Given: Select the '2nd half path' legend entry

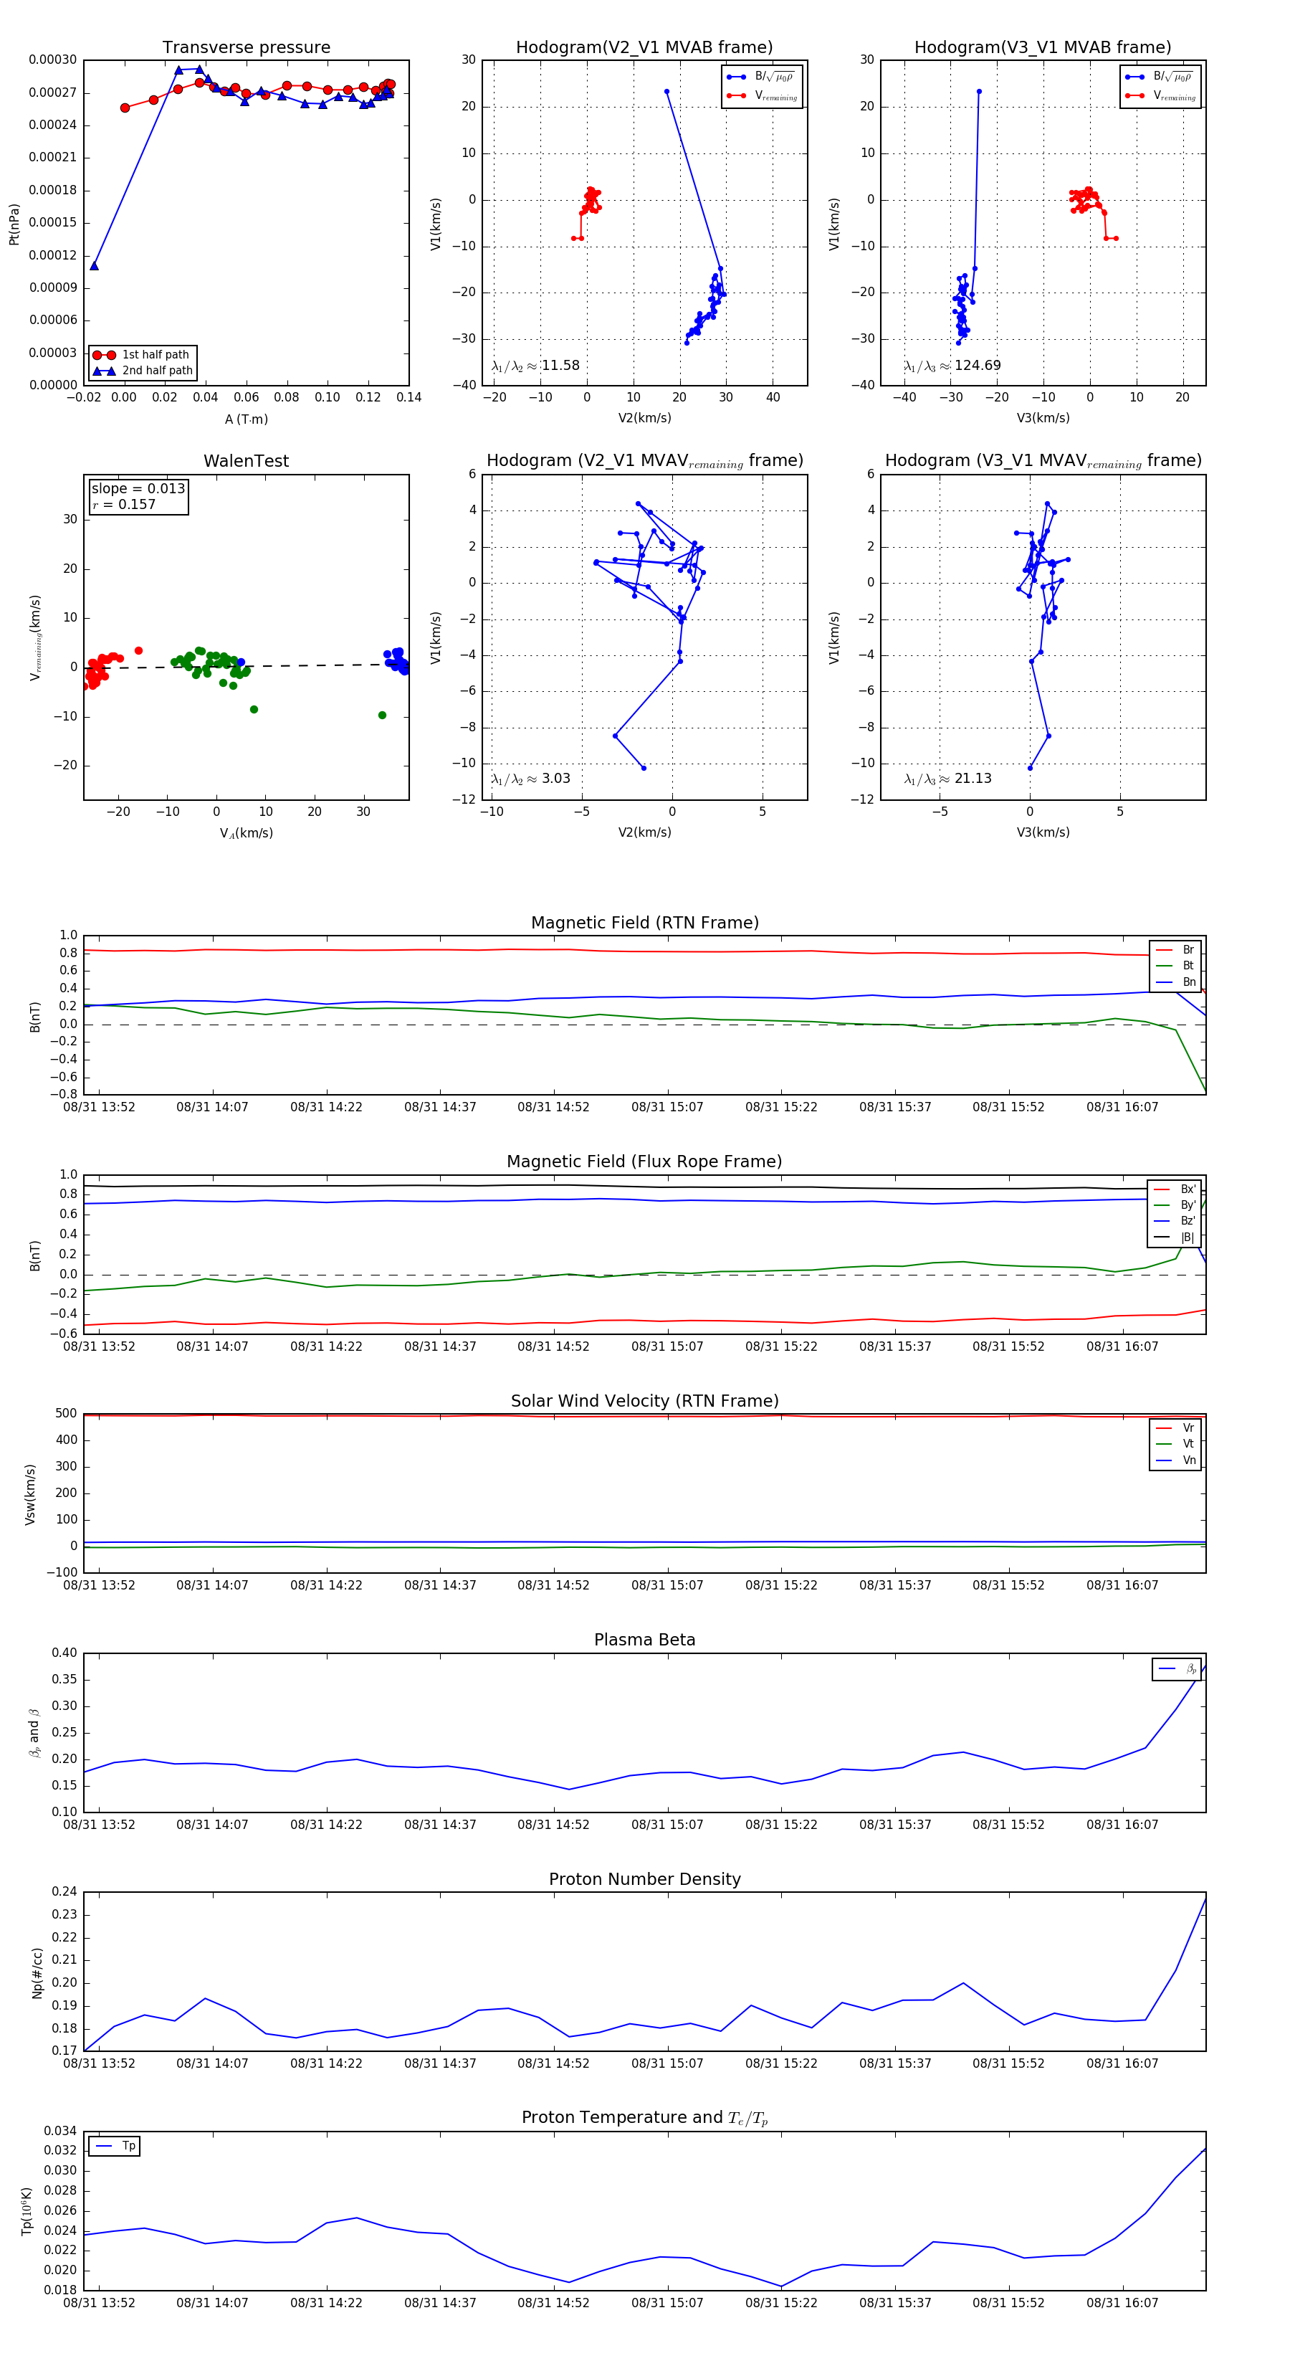Looking at the screenshot, I should coord(143,371).
